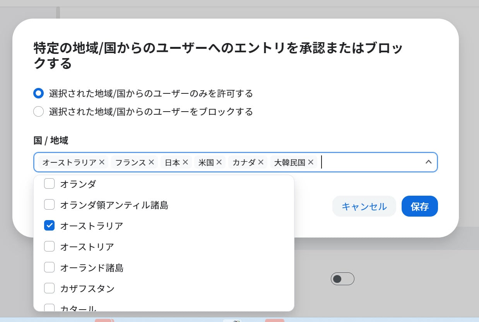Screen dimensions: 479x322
Task: Check the カザフスタン checkbox
Action: 49,288
